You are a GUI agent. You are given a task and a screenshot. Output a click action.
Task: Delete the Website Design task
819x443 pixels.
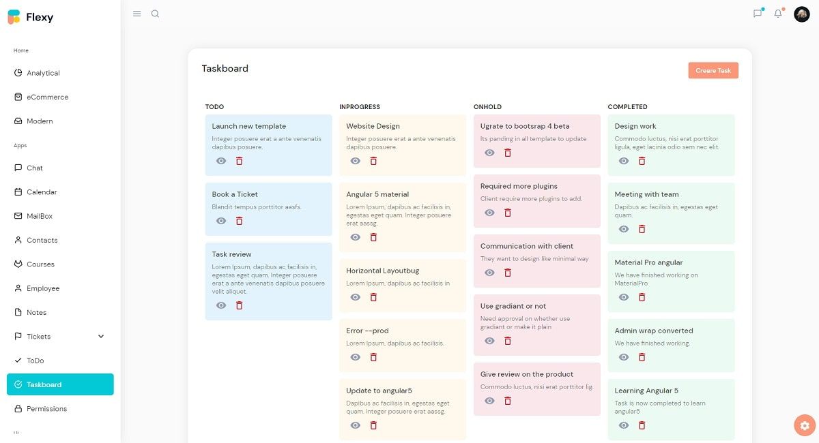[x=373, y=161]
